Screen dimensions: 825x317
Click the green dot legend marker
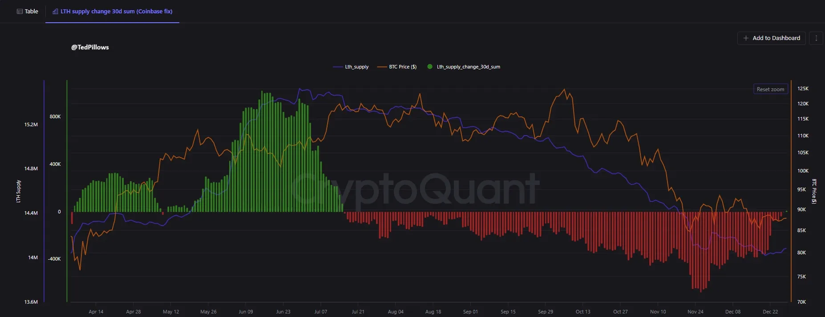430,67
